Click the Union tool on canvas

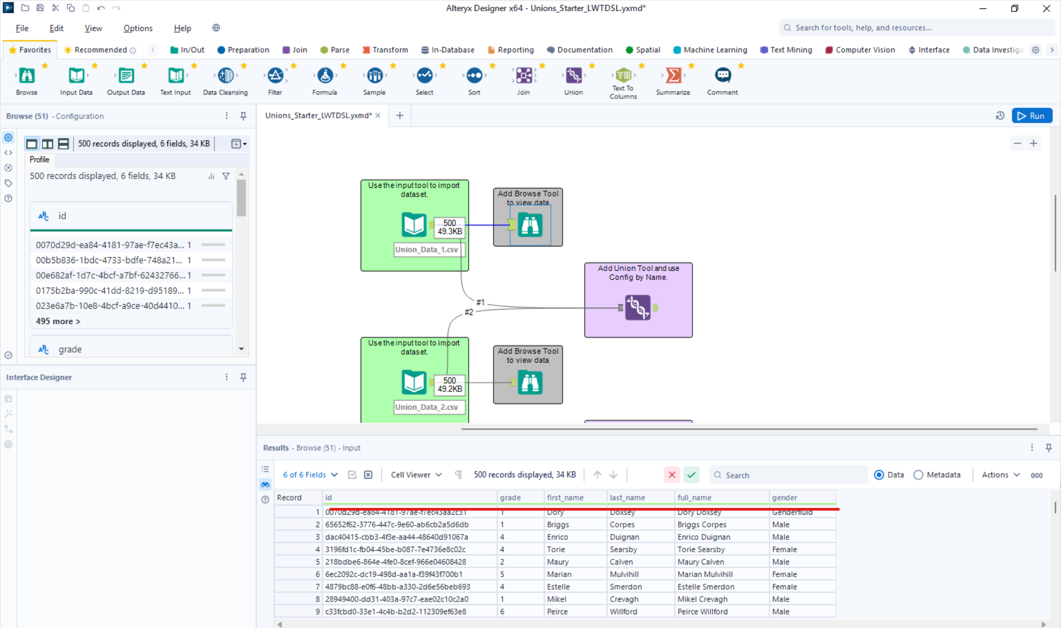click(x=637, y=307)
